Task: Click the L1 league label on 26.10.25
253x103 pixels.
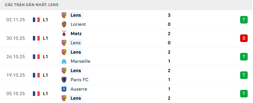Action: tap(46, 57)
